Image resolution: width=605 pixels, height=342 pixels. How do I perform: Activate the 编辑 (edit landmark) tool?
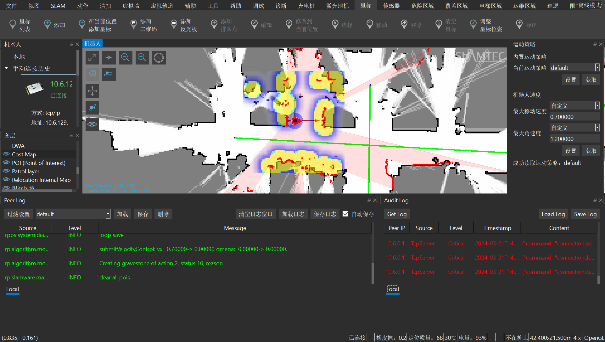pos(262,24)
